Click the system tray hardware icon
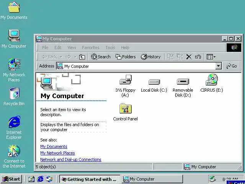Screen dimensions: 245x184 point(212,179)
